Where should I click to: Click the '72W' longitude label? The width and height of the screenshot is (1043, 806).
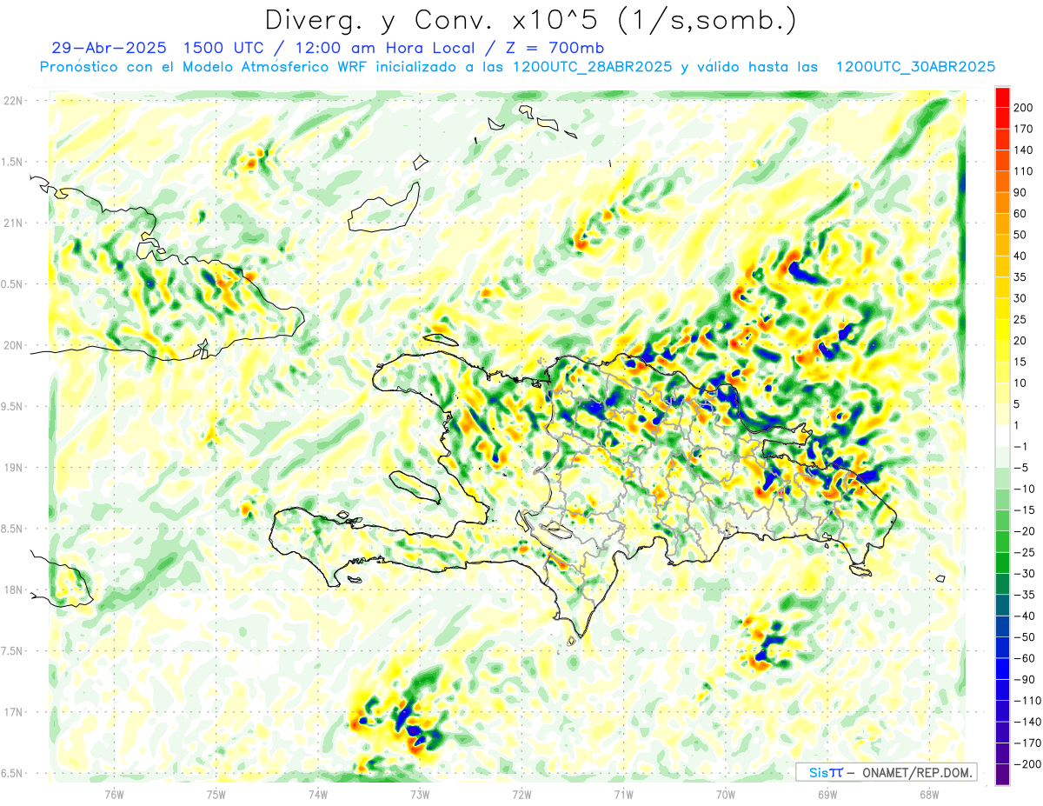521,793
